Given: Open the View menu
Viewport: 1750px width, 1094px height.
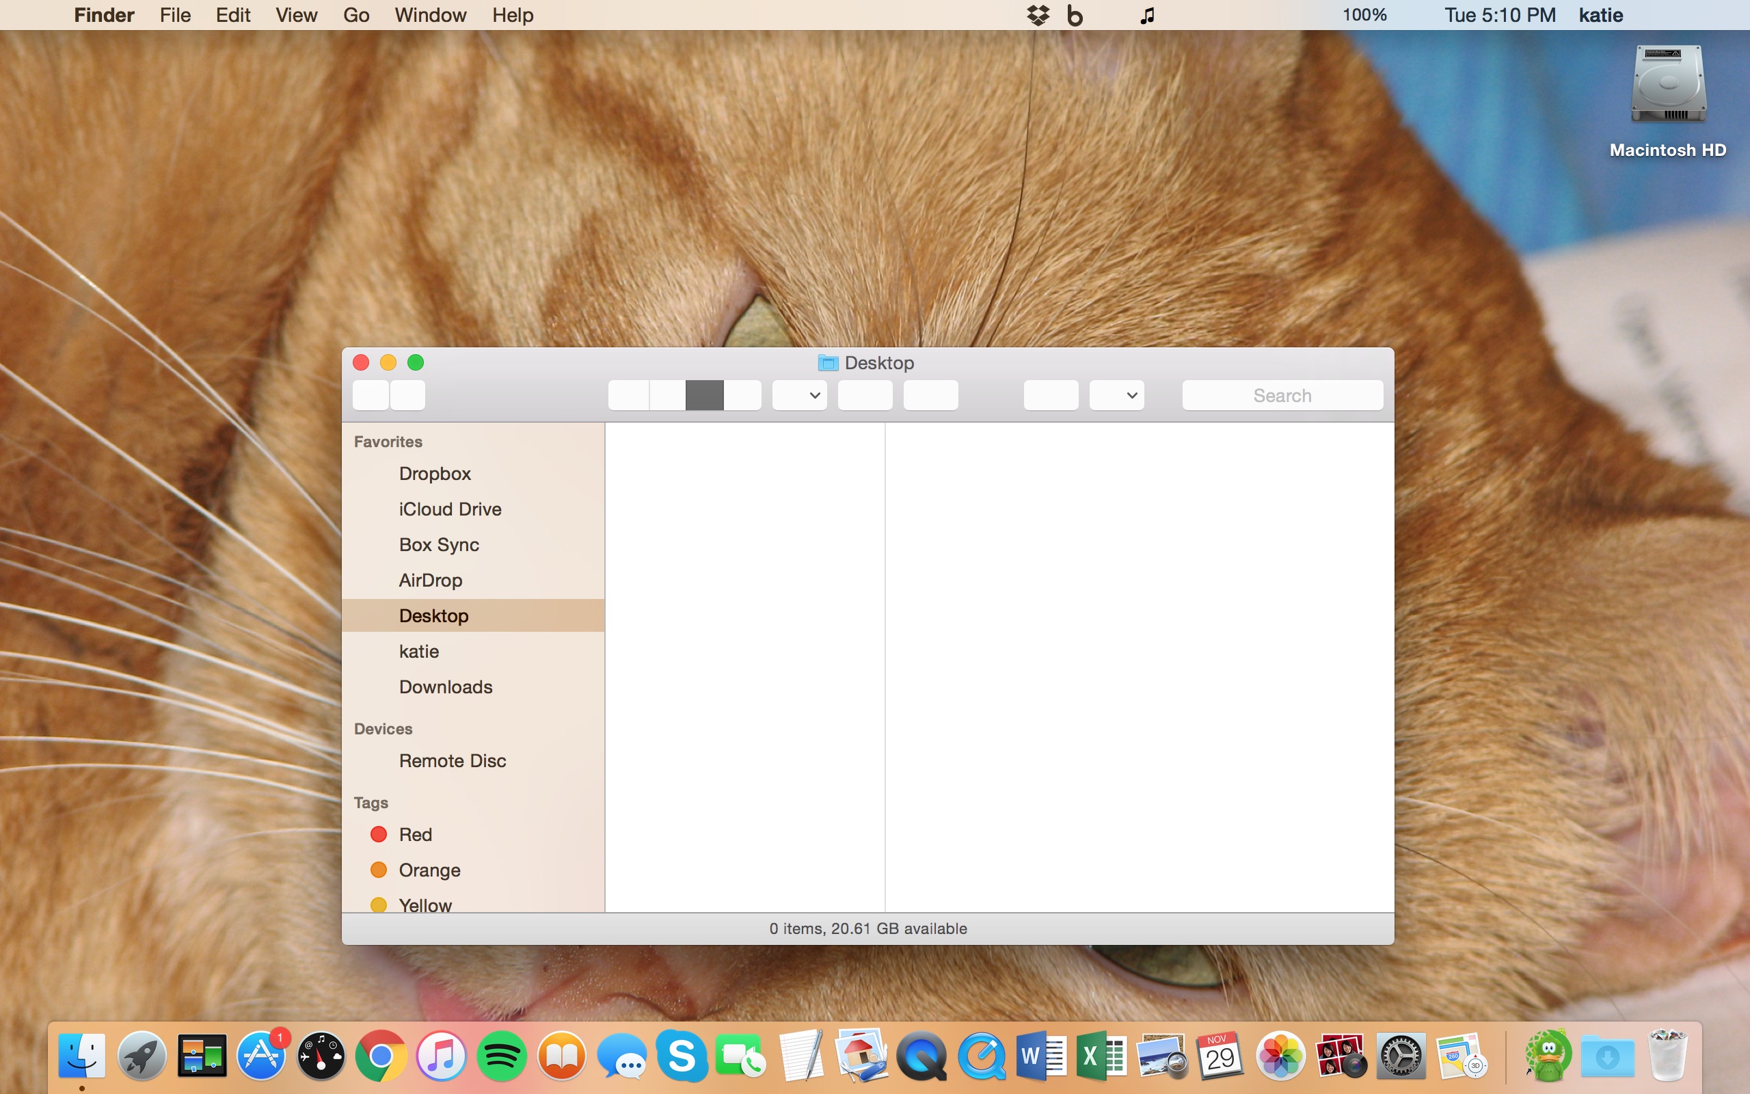Looking at the screenshot, I should click(296, 15).
